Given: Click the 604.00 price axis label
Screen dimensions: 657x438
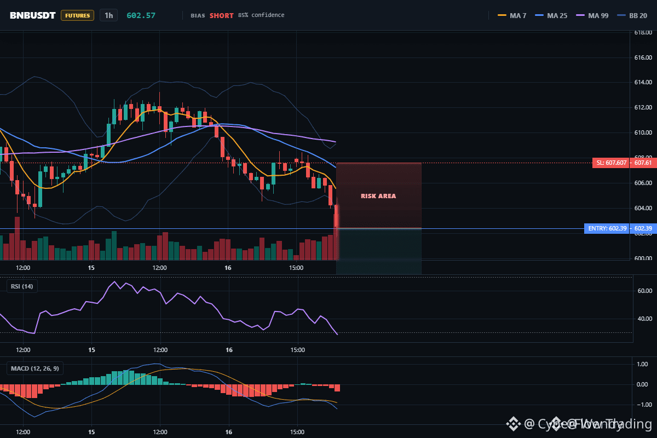Looking at the screenshot, I should click(643, 208).
